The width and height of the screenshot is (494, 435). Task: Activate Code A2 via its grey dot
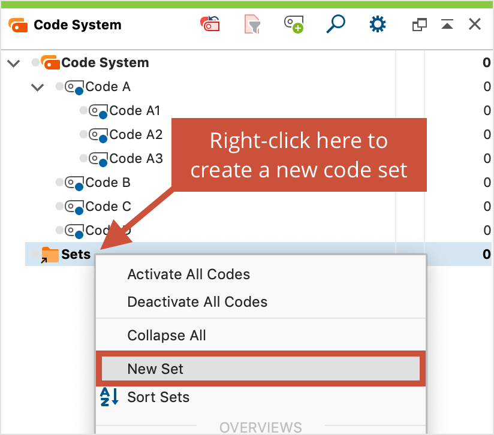[x=83, y=134]
